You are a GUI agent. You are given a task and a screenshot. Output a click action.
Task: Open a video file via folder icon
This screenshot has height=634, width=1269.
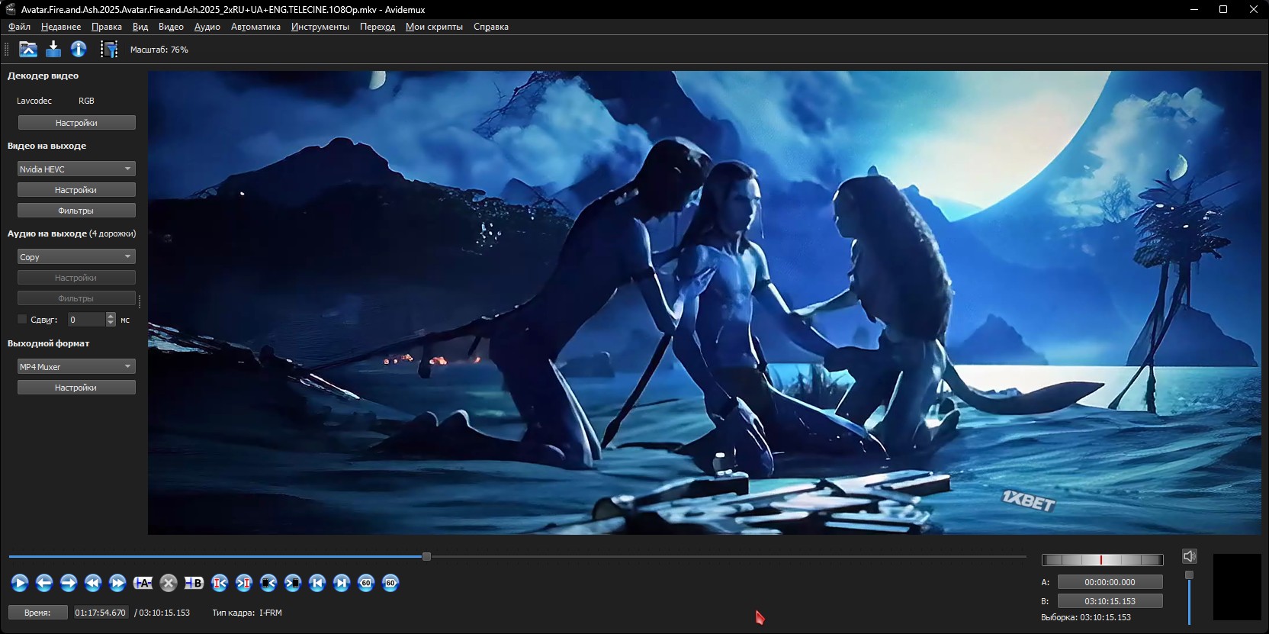[x=28, y=50]
